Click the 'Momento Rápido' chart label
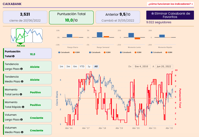 pyautogui.click(x=165, y=47)
